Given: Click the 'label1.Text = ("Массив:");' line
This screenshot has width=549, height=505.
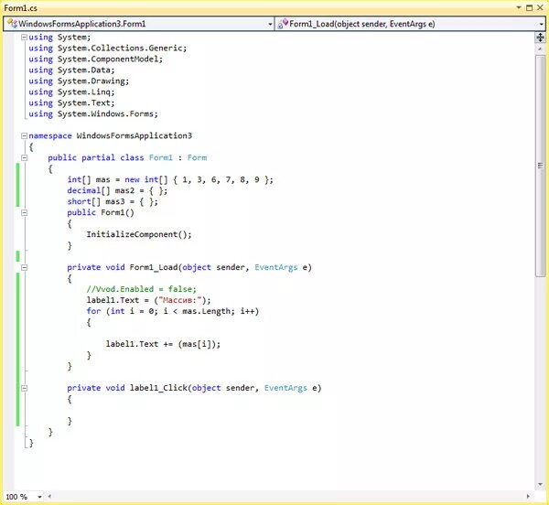Looking at the screenshot, I should [x=149, y=300].
